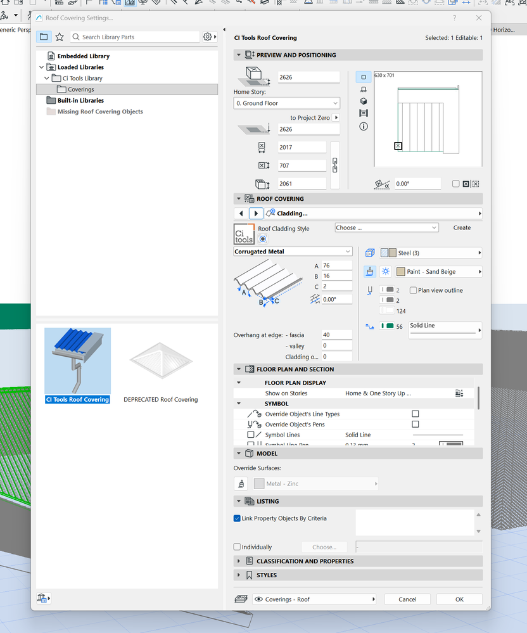Open Coverings - Roof layer dropdown
This screenshot has width=527, height=633.
click(314, 599)
